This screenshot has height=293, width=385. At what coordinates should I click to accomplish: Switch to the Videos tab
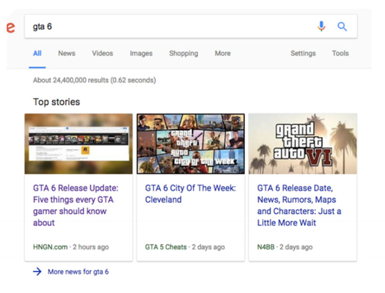tap(103, 53)
